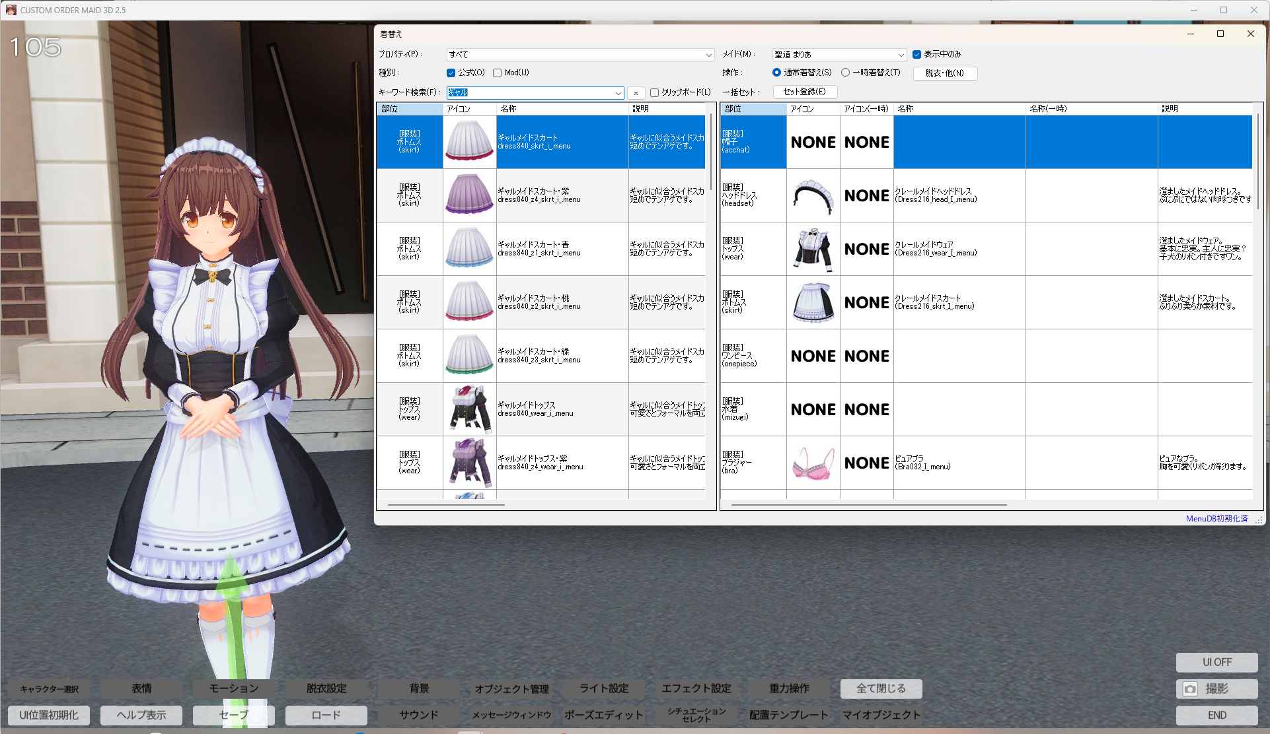Sort left list by 名称 column header
The width and height of the screenshot is (1270, 734).
pos(562,109)
